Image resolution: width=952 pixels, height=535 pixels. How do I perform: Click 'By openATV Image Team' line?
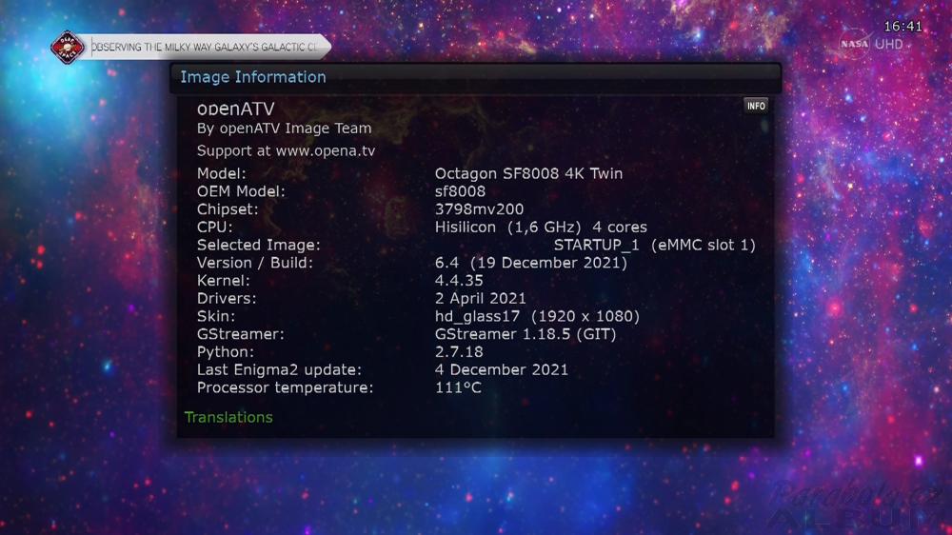284,129
